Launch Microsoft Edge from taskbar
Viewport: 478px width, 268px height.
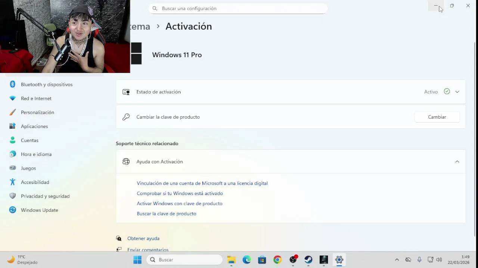247,260
